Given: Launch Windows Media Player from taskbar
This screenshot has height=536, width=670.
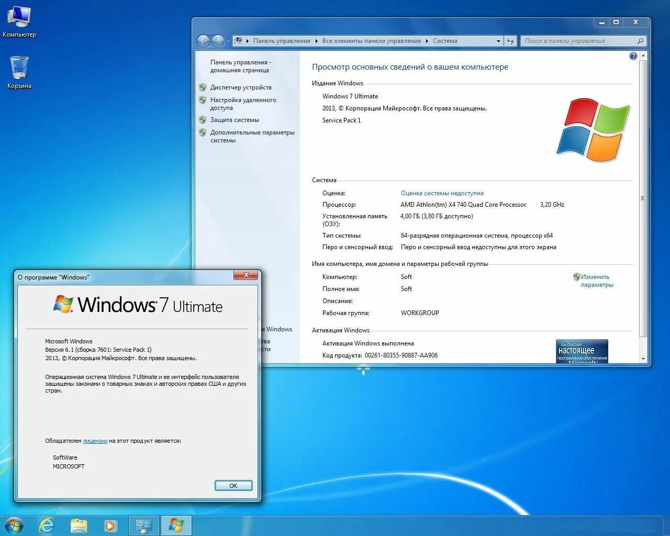Looking at the screenshot, I should [110, 526].
